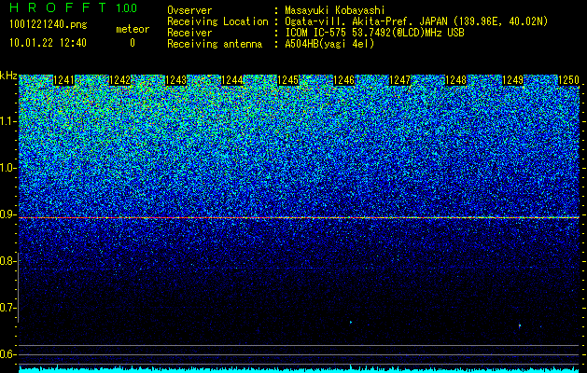The height and width of the screenshot is (373, 587).
Task: Click the 0.8 frequency axis label
Action: point(7,261)
